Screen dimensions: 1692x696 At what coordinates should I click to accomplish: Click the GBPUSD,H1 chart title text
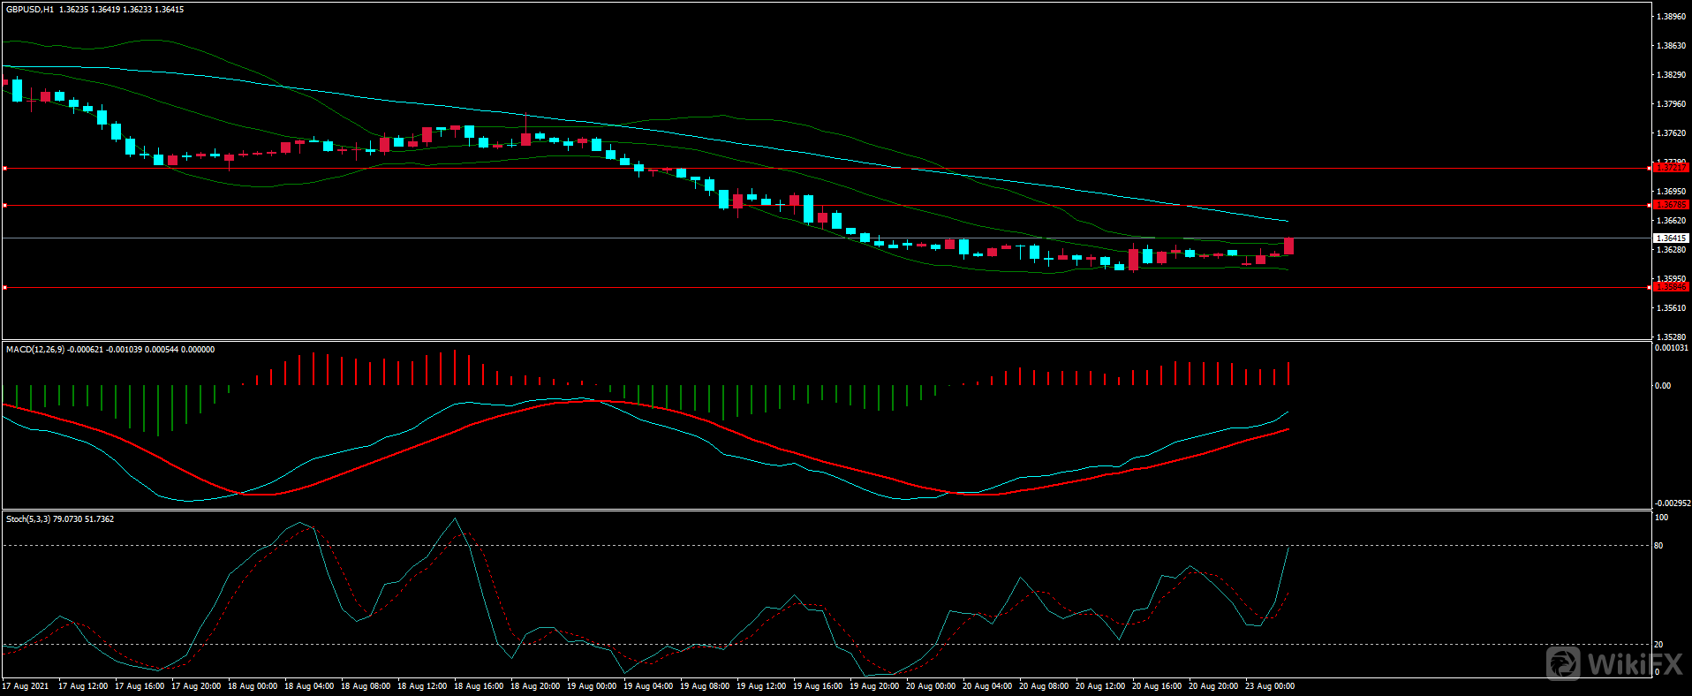[29, 10]
